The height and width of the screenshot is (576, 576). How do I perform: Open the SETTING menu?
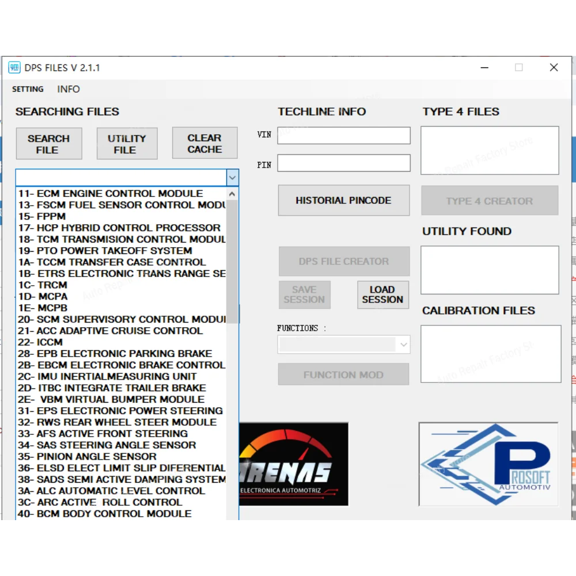[x=28, y=89]
